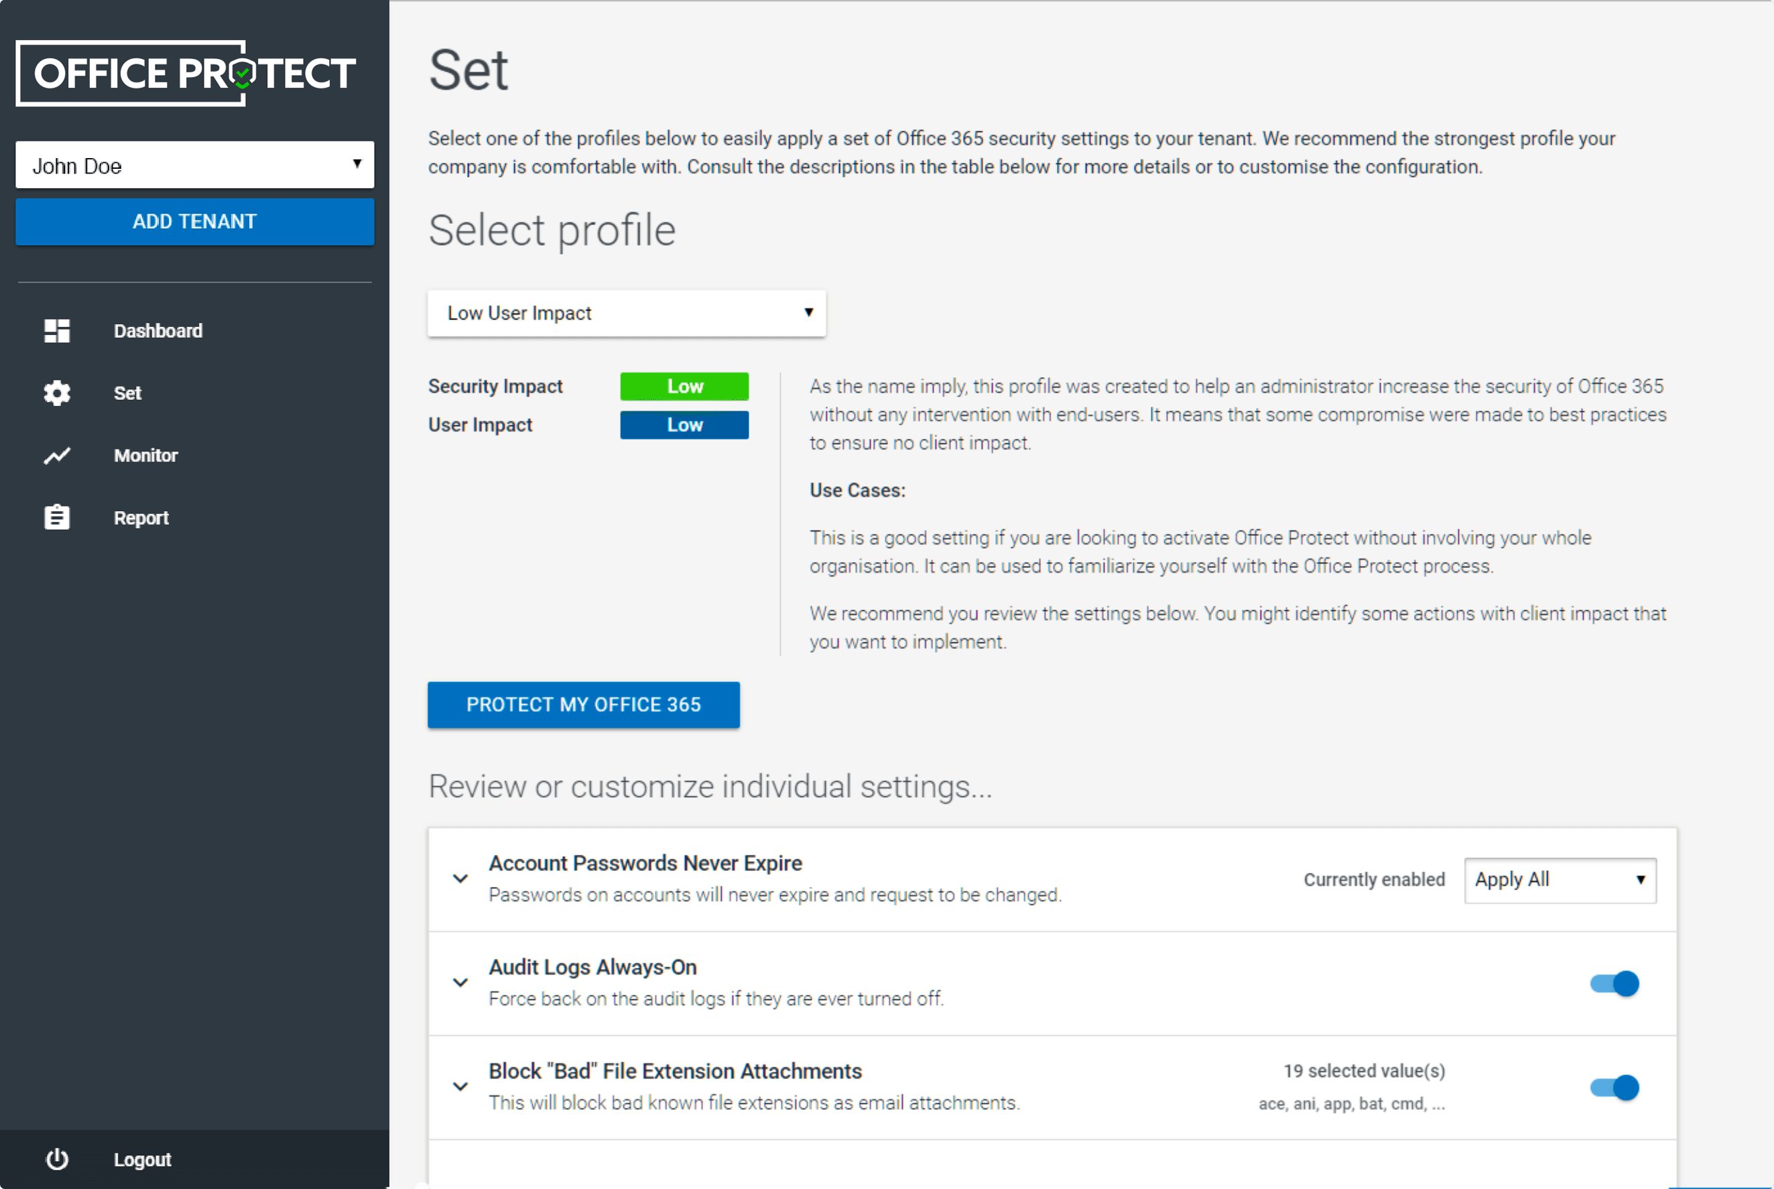Navigate to the Monitor section

coord(145,455)
